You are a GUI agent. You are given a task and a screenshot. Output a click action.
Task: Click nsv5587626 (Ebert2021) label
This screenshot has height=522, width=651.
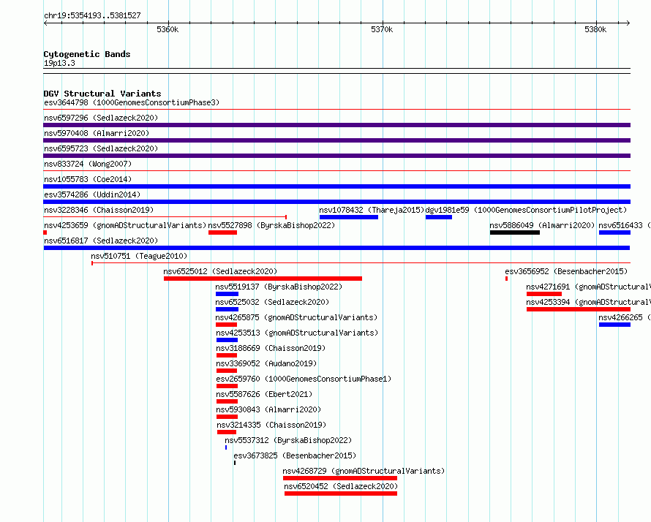(264, 394)
